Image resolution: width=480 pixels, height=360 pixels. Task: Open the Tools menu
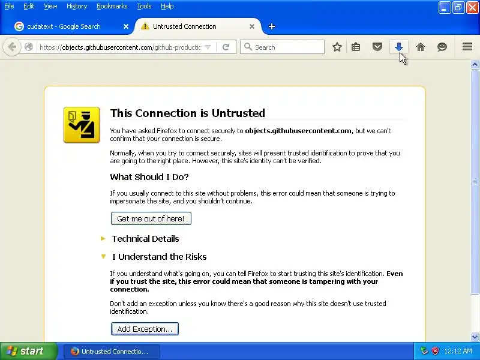[144, 6]
